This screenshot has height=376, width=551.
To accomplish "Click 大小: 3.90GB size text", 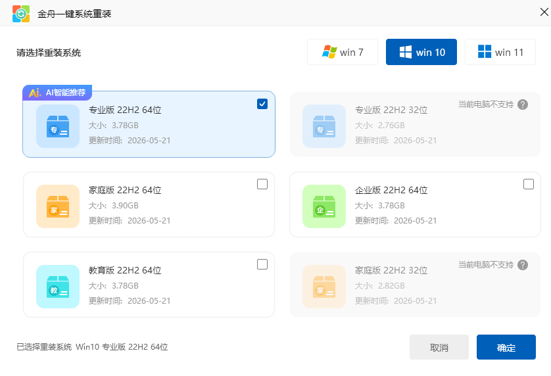I will [x=114, y=206].
